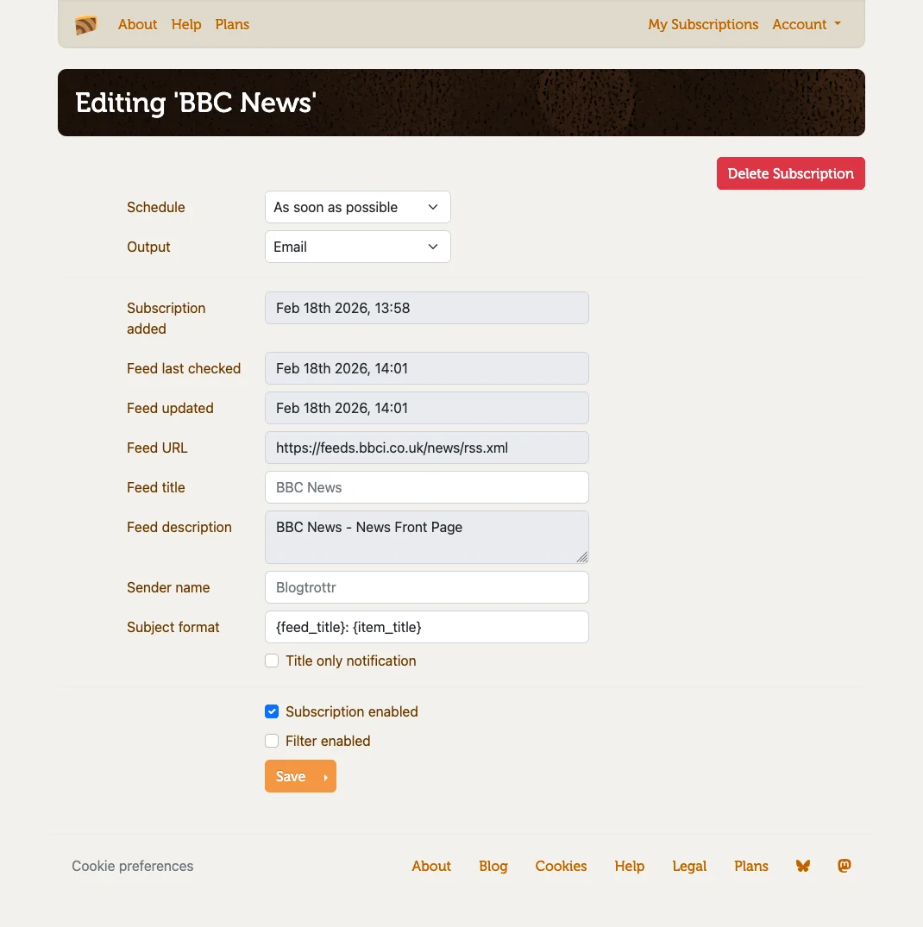Image resolution: width=923 pixels, height=927 pixels.
Task: Open the Output dropdown showing Email
Action: pyautogui.click(x=357, y=247)
